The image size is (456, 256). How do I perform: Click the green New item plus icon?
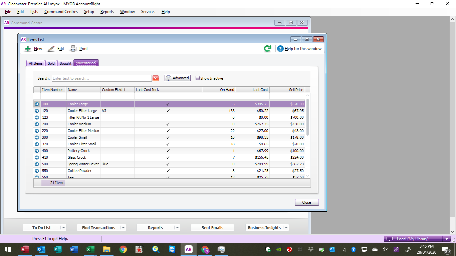(28, 49)
